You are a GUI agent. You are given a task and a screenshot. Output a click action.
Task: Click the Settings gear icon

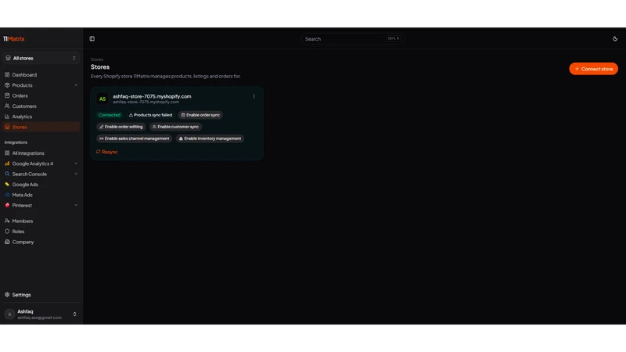coord(7,295)
